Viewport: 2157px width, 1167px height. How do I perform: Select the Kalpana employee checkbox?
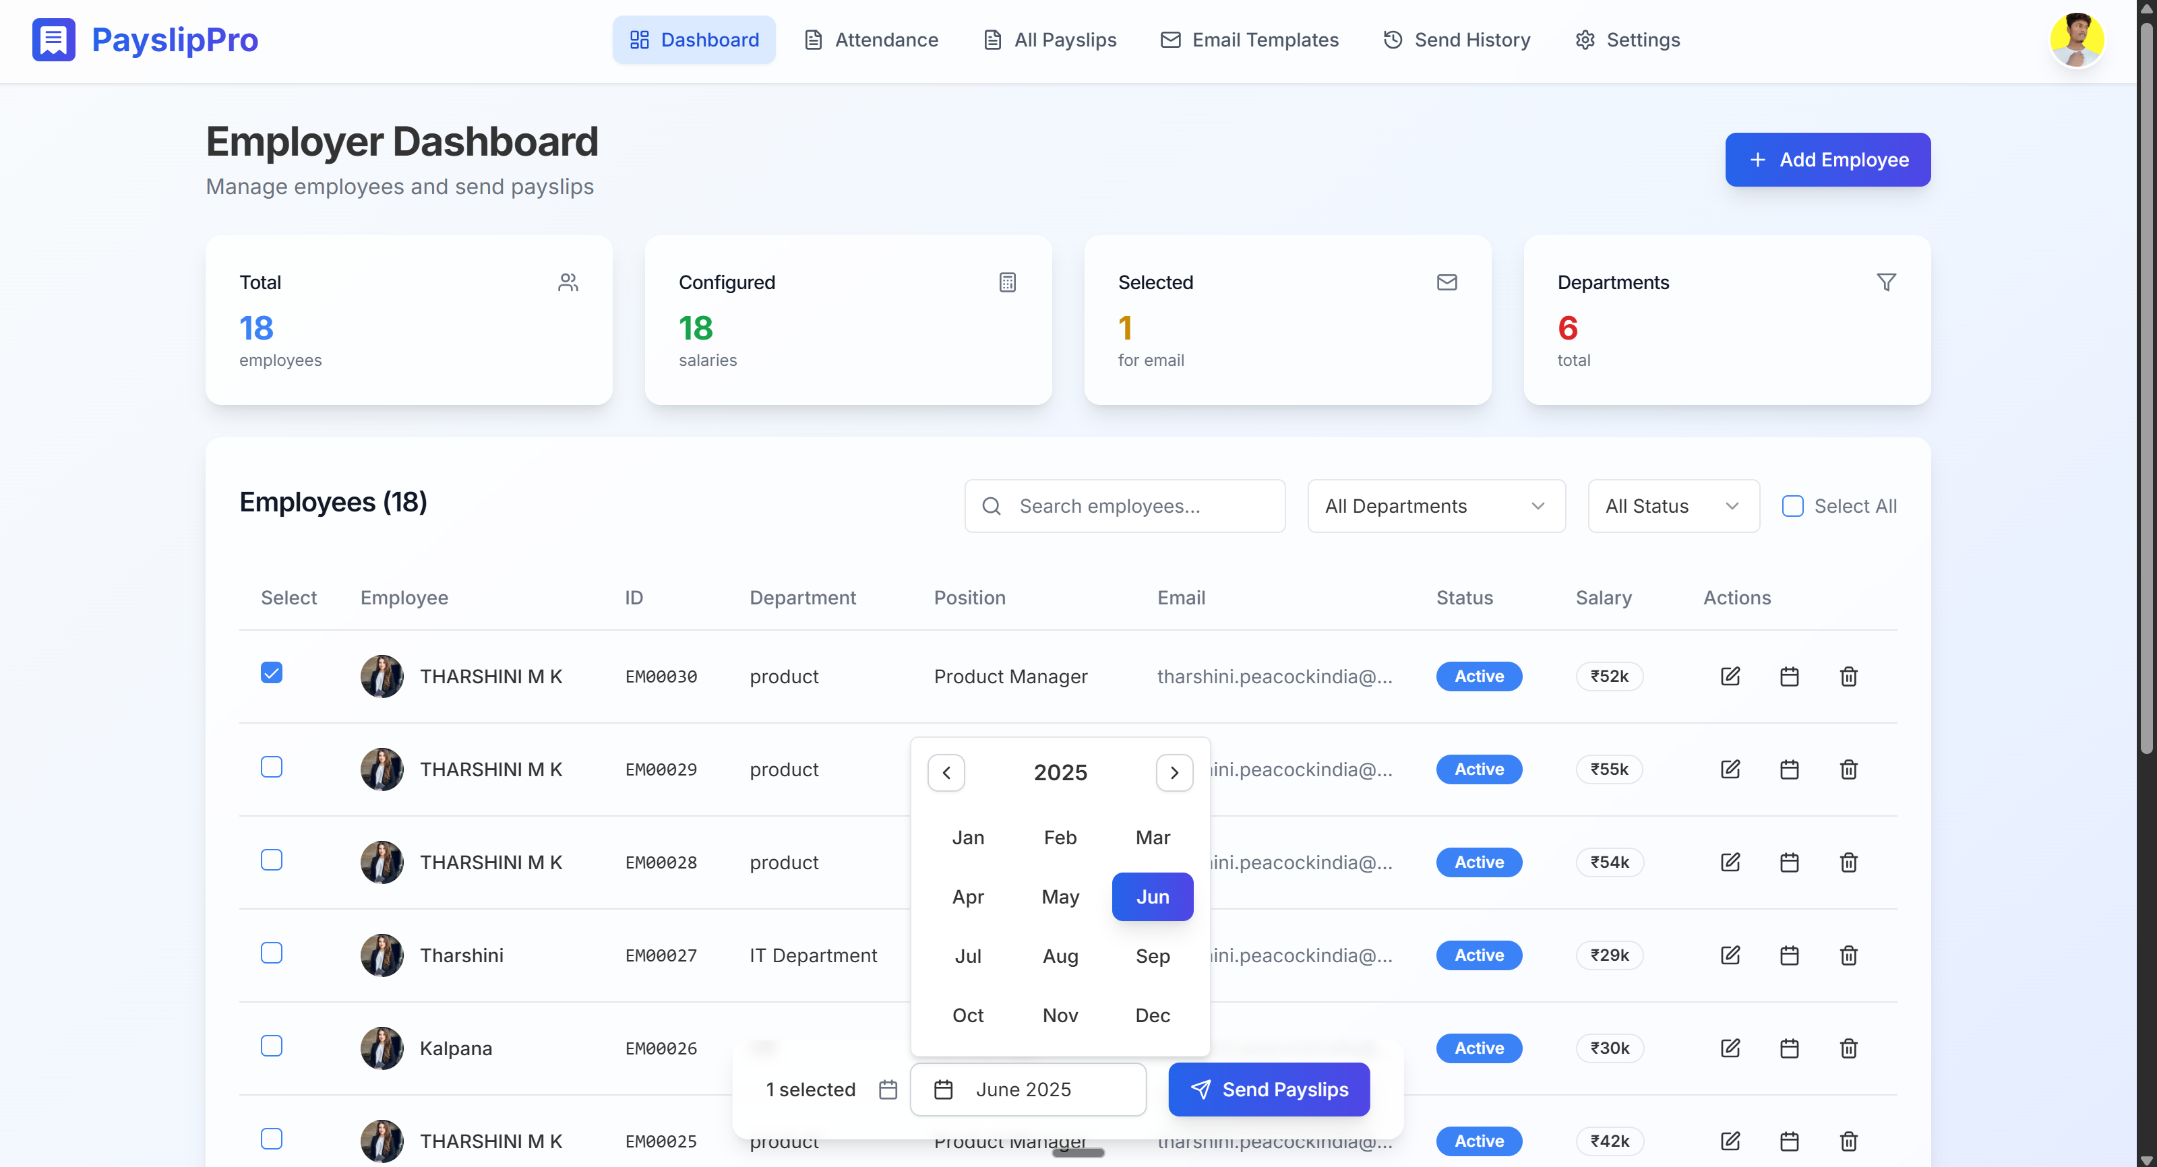coord(271,1045)
